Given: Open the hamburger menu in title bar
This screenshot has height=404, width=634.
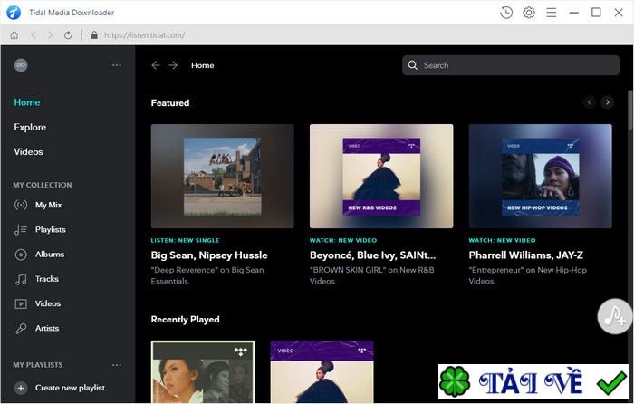Looking at the screenshot, I should tap(551, 13).
